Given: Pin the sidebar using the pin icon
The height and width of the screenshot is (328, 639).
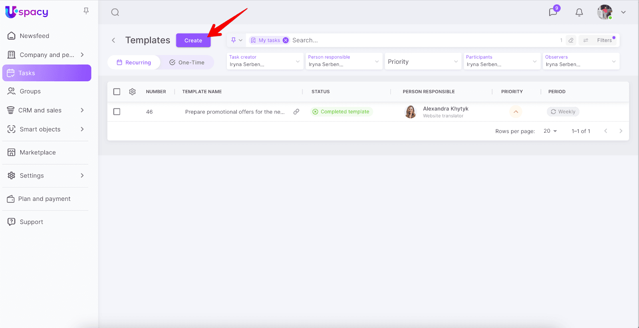Looking at the screenshot, I should click(x=86, y=11).
